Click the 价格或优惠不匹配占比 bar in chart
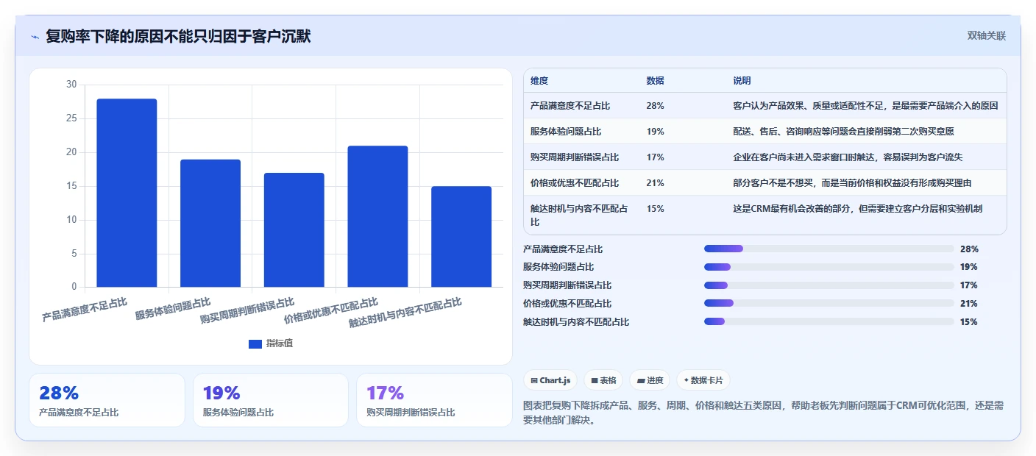1036x456 pixels. tap(377, 216)
